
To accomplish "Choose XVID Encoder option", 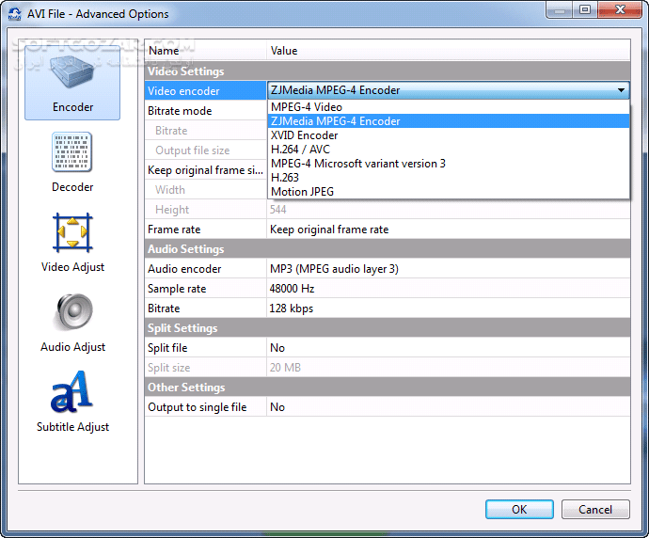I will pos(449,135).
